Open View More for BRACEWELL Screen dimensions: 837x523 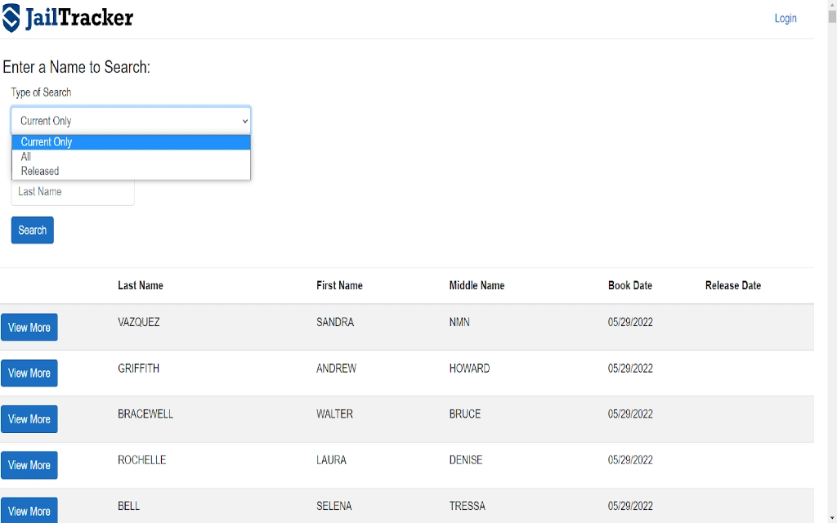[x=29, y=419]
